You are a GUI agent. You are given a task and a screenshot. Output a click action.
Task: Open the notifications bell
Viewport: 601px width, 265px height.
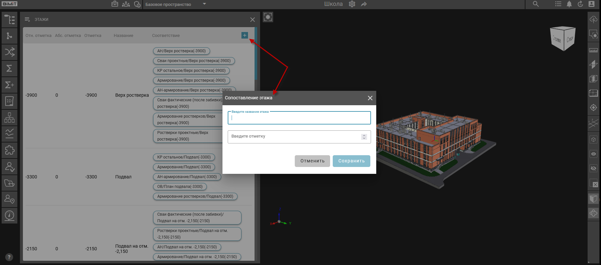(x=569, y=4)
